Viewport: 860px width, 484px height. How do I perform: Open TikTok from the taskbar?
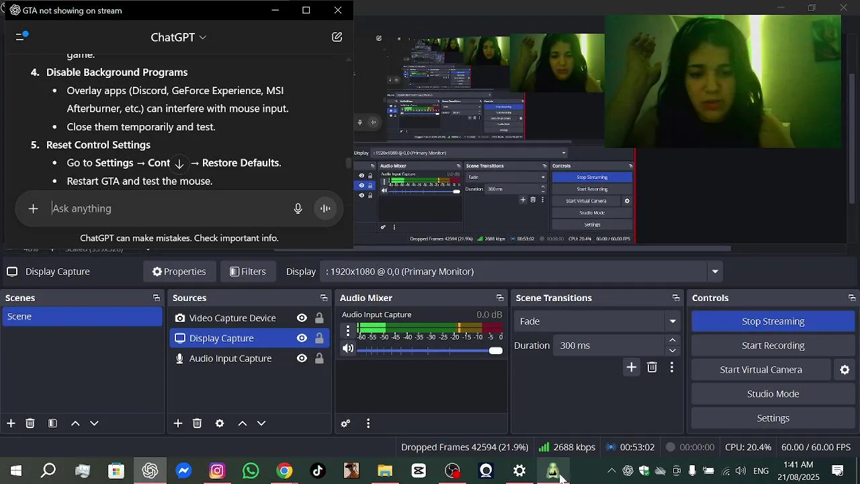[x=318, y=471]
